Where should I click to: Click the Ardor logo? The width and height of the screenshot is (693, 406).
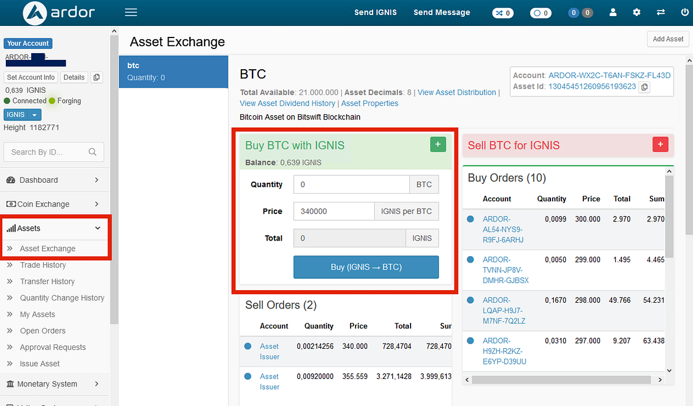tap(59, 12)
